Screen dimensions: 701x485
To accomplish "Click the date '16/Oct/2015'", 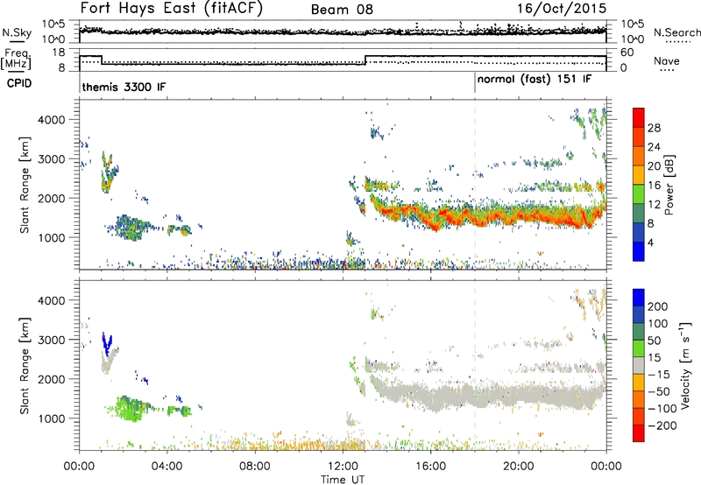I will click(562, 9).
